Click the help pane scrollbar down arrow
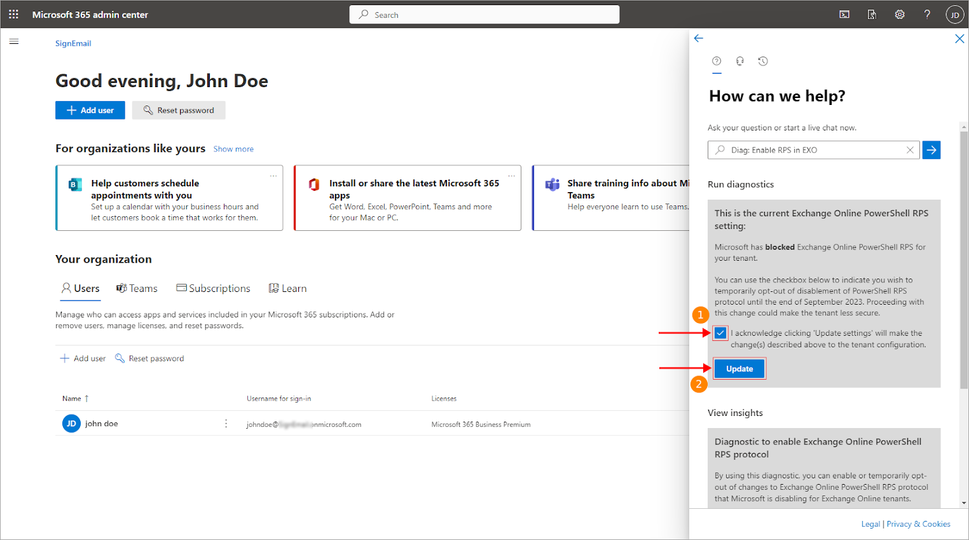This screenshot has height=540, width=969. pyautogui.click(x=964, y=502)
